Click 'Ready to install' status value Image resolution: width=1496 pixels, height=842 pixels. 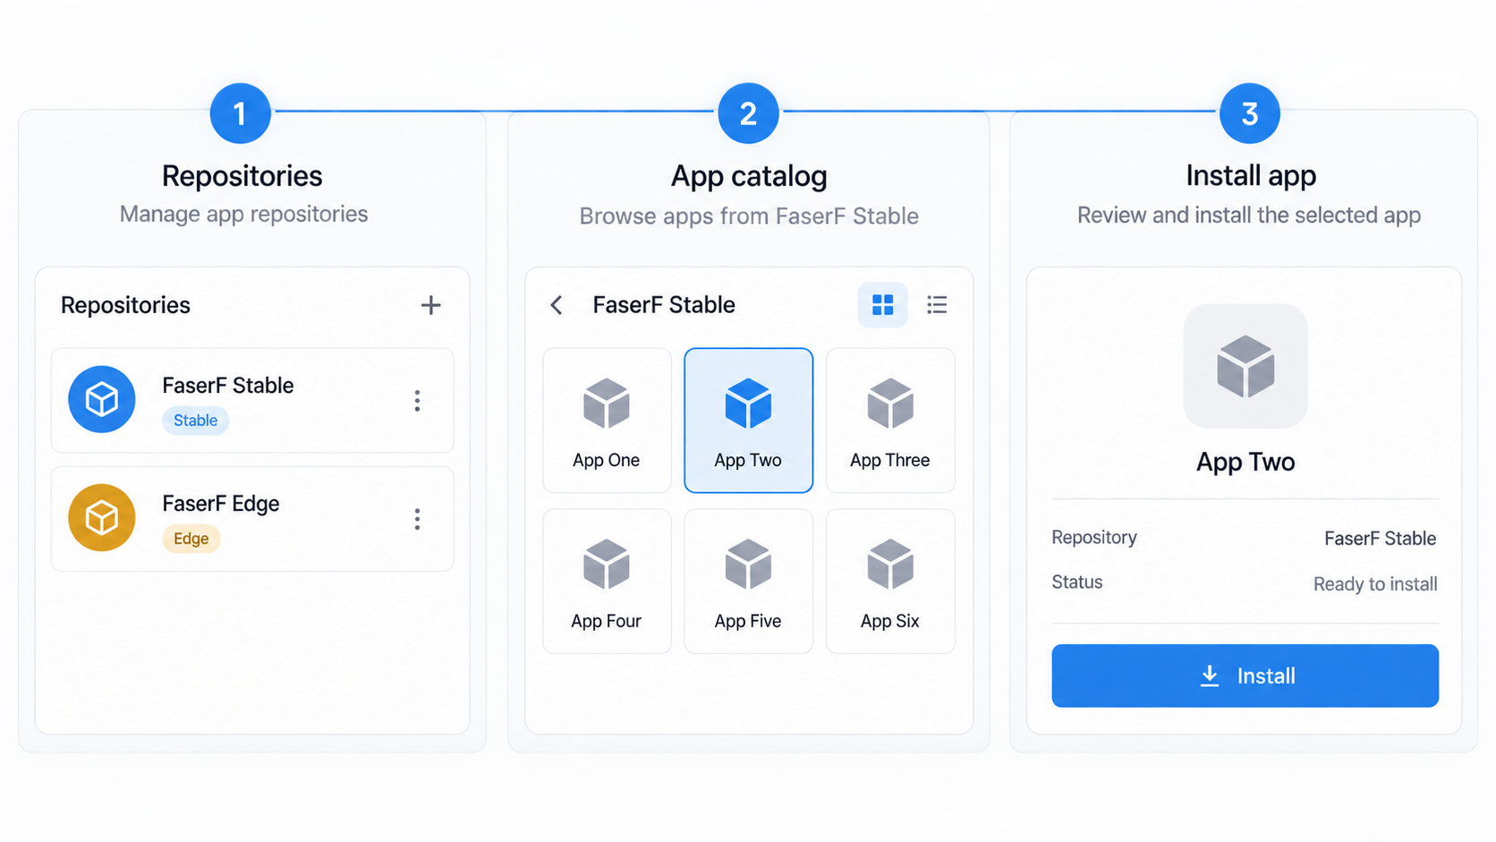coord(1375,584)
